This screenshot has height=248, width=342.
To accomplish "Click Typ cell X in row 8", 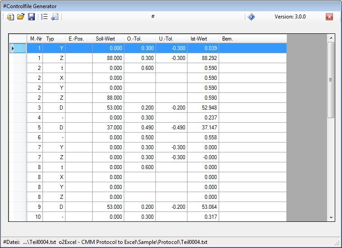I will click(54, 177).
